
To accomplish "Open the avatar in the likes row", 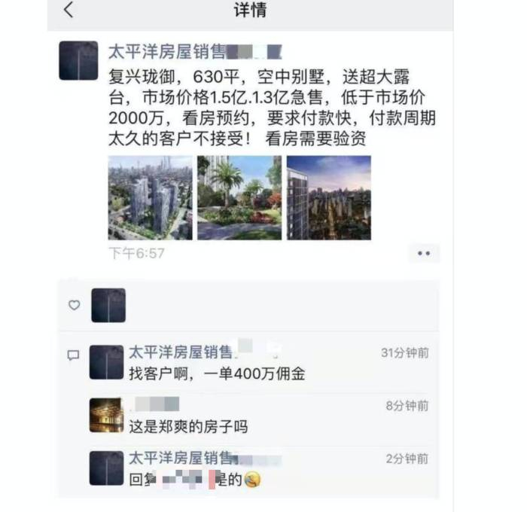I will pyautogui.click(x=108, y=305).
